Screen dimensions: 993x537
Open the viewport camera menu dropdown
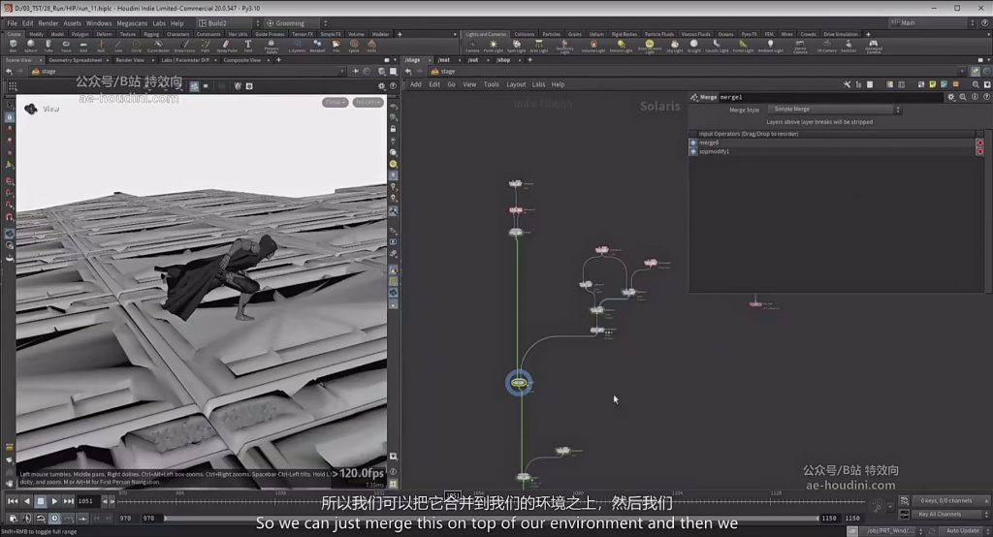click(368, 102)
